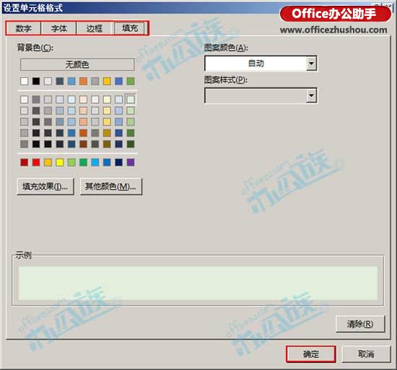Select the lightest peach tint swatch
Image resolution: width=397 pixels, height=370 pixels.
coord(83,100)
